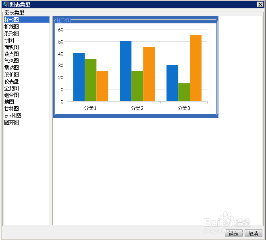Select 柱形图 in the chart type list
Screen dimensions: 266x240
(27, 20)
